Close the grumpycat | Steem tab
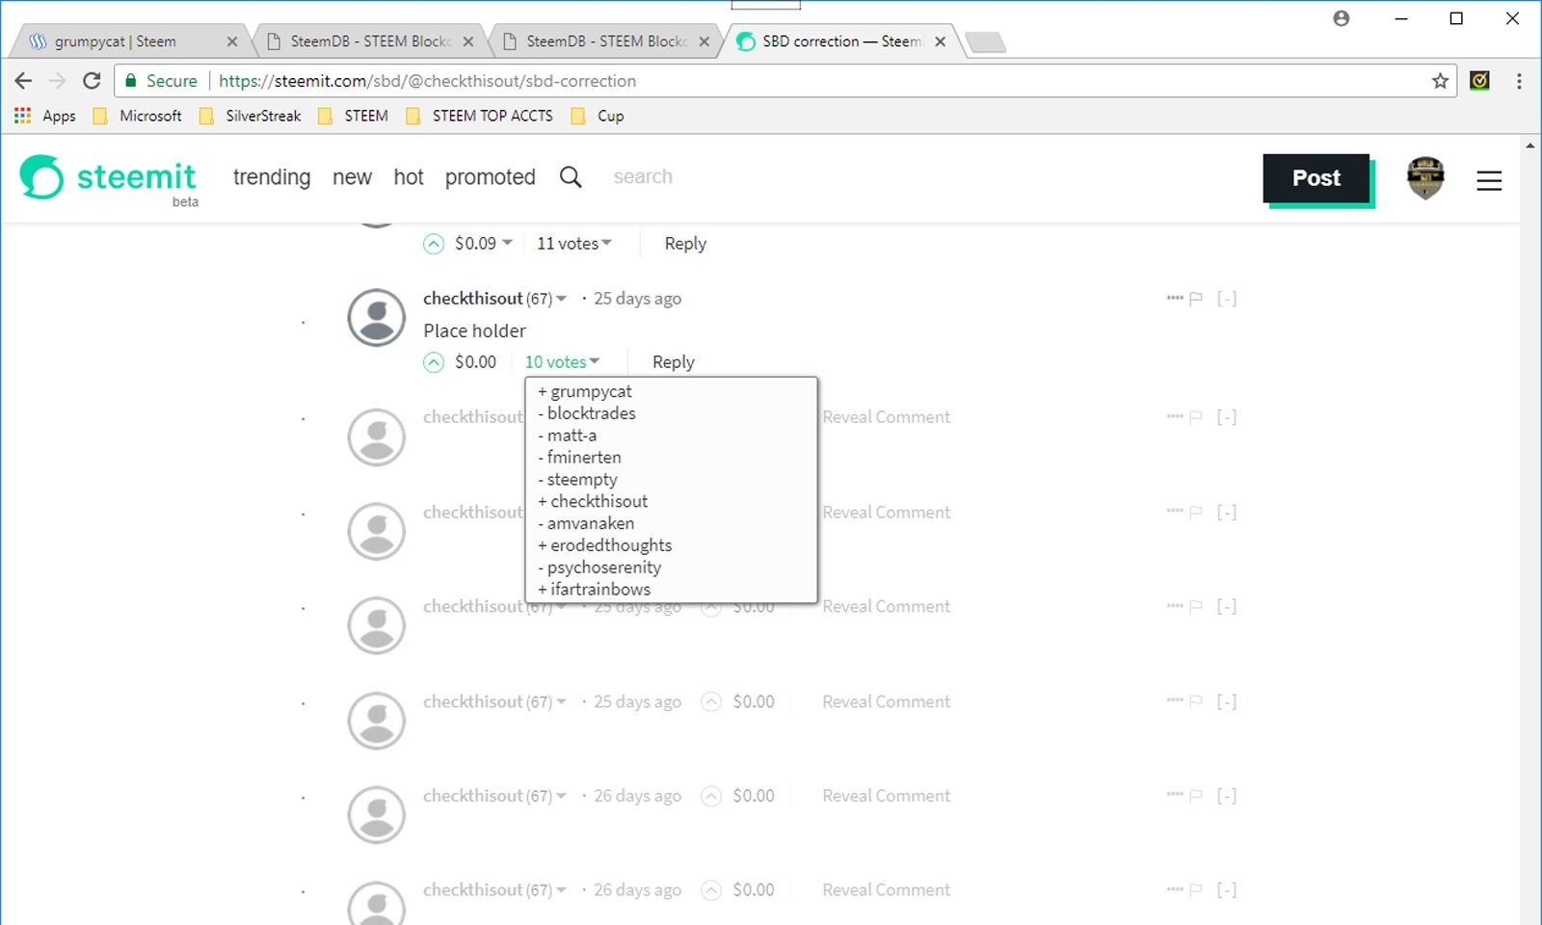This screenshot has height=925, width=1542. [x=232, y=41]
